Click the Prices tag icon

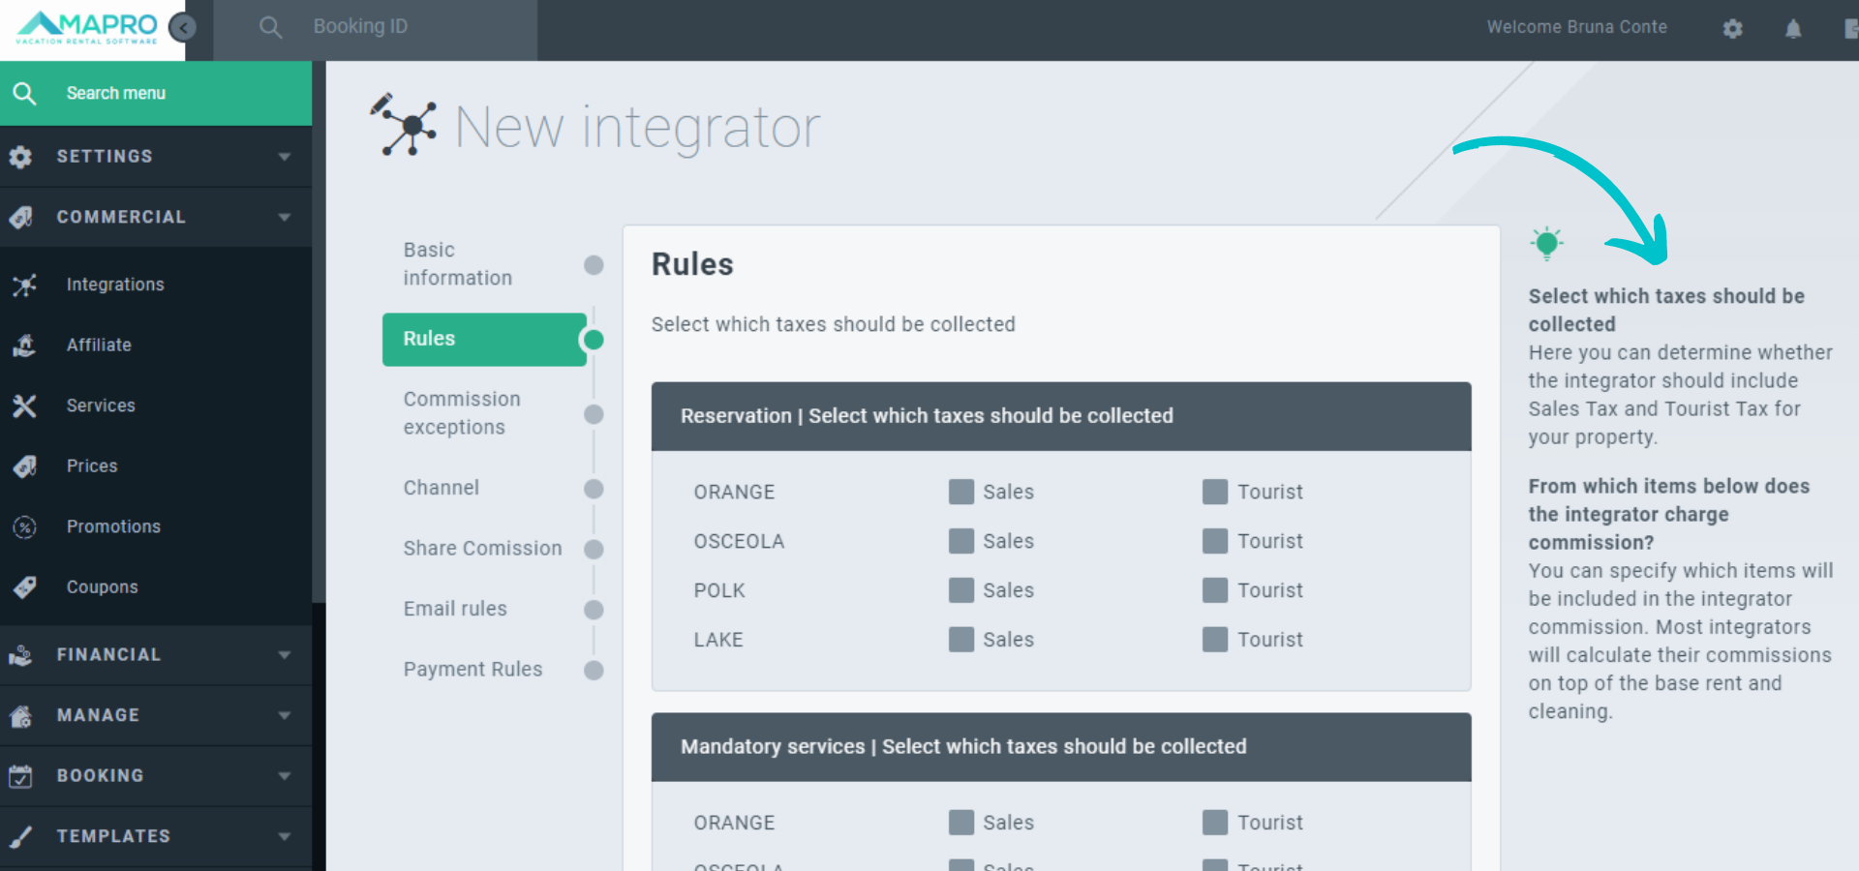tap(24, 466)
